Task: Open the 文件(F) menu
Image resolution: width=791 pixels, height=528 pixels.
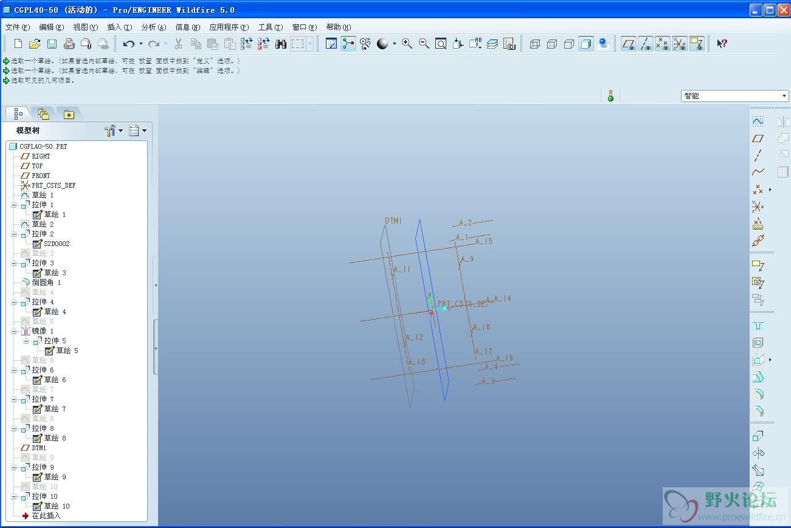Action: 18,27
